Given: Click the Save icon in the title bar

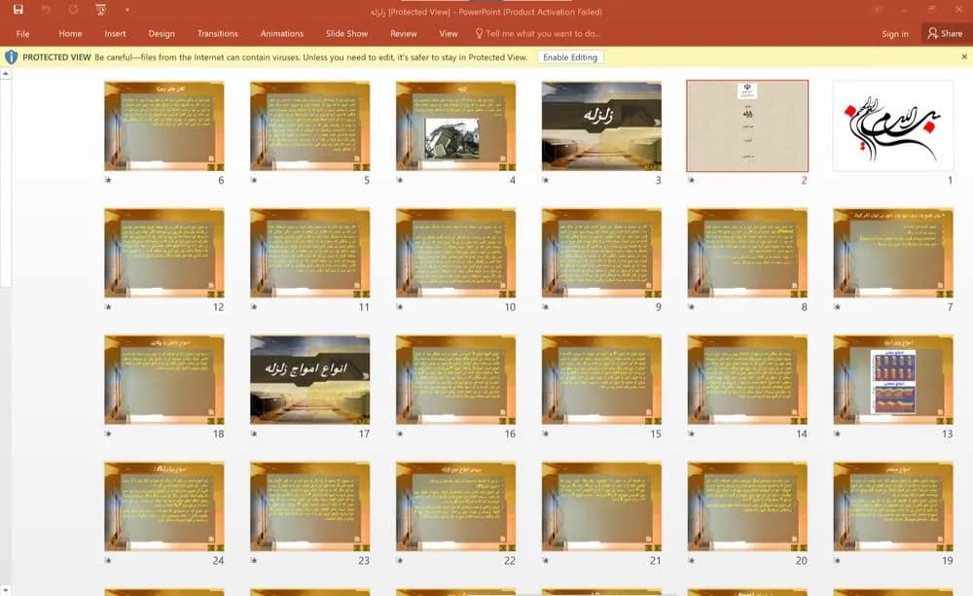Looking at the screenshot, I should [x=18, y=10].
